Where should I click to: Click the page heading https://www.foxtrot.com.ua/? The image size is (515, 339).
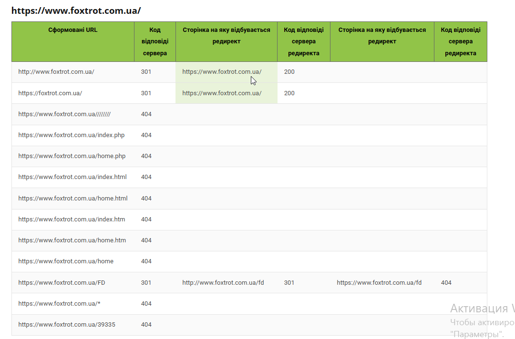coord(76,10)
